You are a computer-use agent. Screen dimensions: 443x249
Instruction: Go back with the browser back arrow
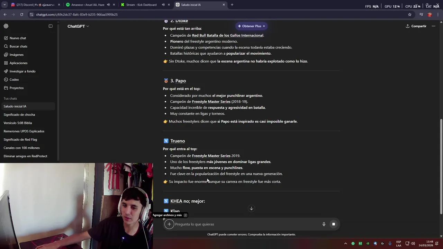click(x=5, y=15)
